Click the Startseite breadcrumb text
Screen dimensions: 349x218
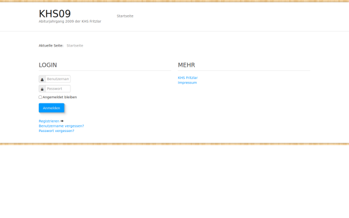pyautogui.click(x=75, y=45)
